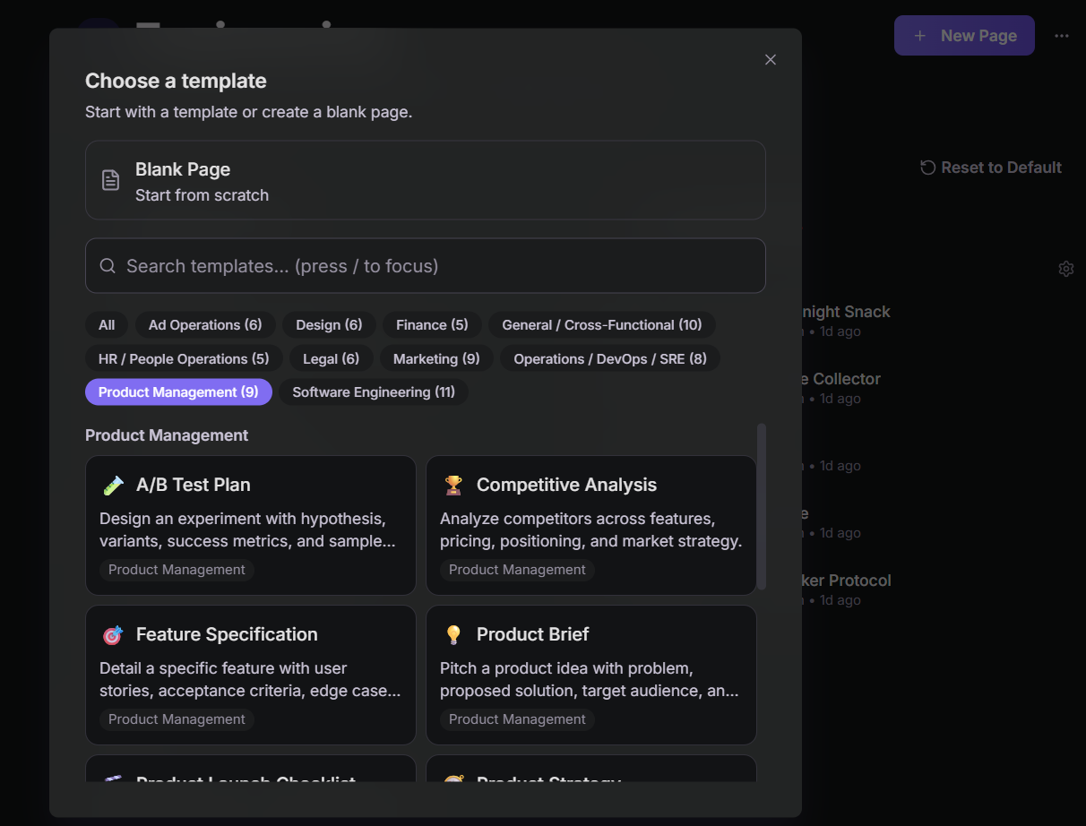Click the trophy icon on Competitive Analysis

tap(453, 486)
